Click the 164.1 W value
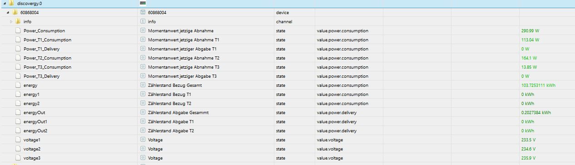 pyautogui.click(x=530, y=58)
